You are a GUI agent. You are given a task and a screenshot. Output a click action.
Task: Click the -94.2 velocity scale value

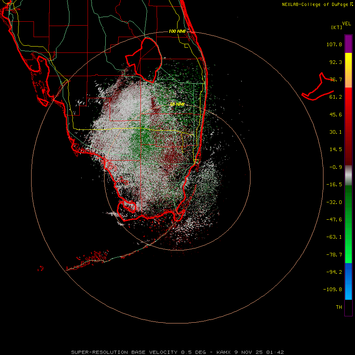point(334,272)
